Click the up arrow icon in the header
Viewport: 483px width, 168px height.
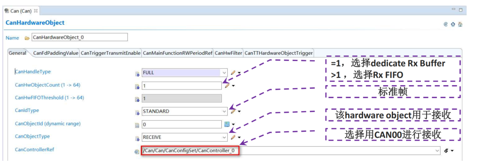tap(453, 24)
